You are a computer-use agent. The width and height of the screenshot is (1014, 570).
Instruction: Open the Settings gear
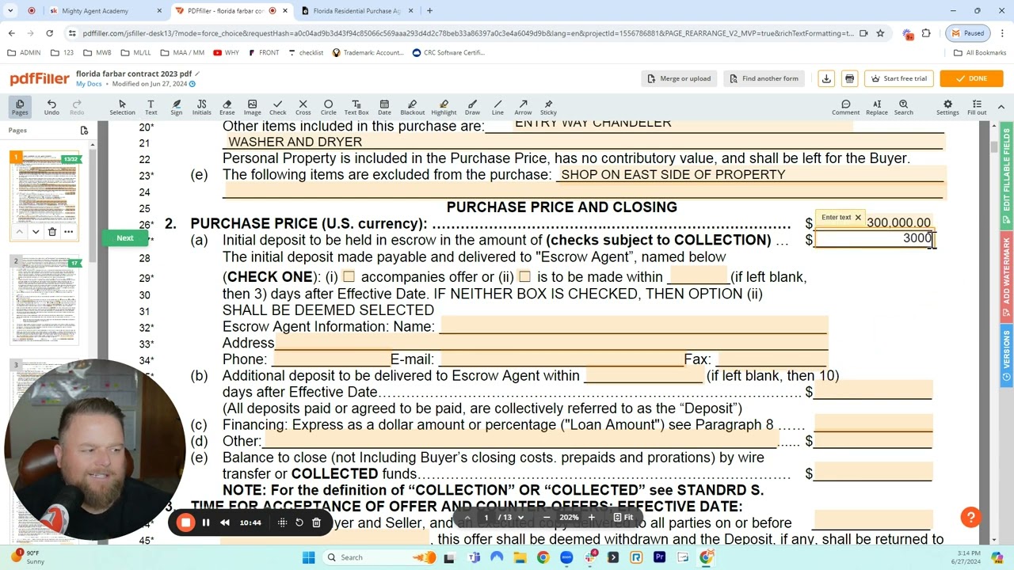(x=947, y=107)
